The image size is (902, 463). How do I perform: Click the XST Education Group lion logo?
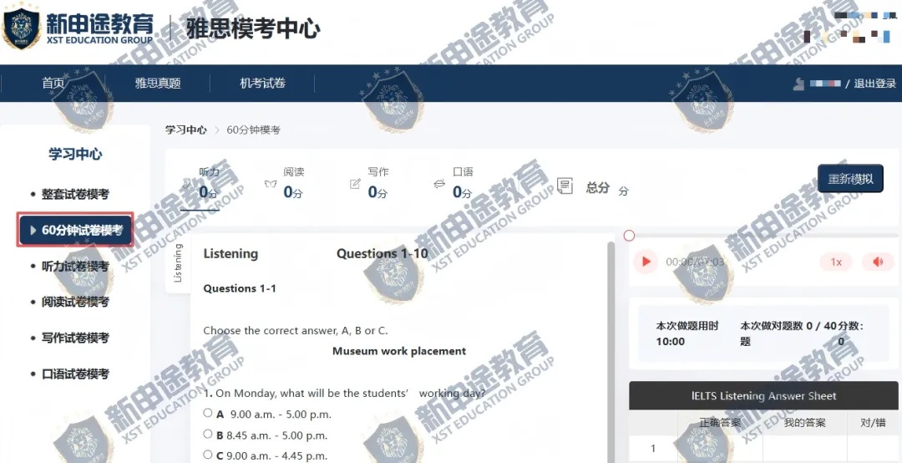(21, 28)
